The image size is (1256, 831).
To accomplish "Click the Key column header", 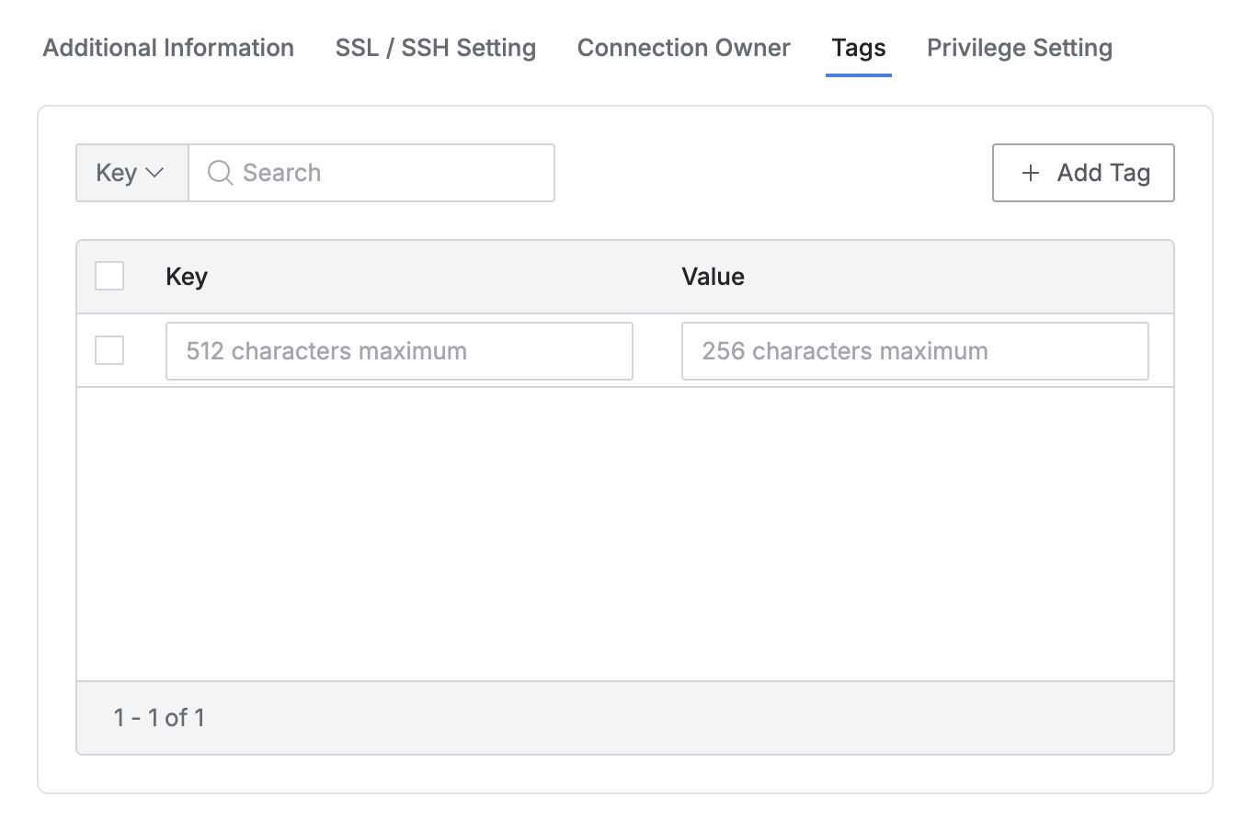I will click(187, 277).
